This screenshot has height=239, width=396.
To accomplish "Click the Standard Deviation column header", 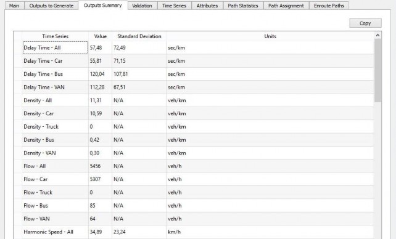I will tap(139, 36).
